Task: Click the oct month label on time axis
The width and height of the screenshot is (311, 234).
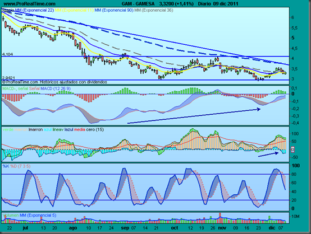Action: [175, 228]
